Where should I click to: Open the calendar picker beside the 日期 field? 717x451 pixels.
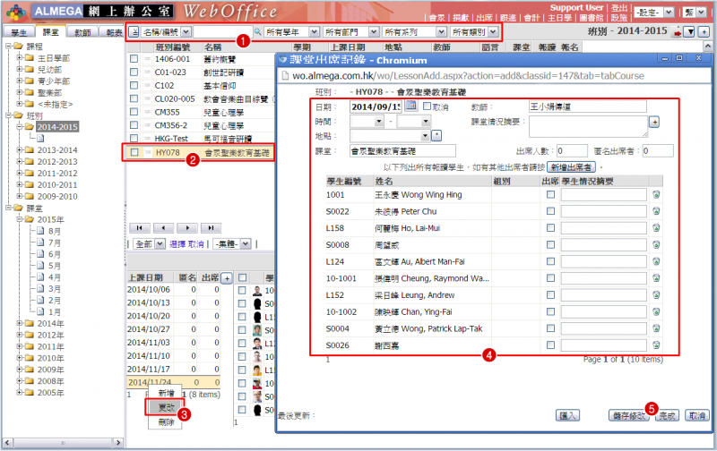[x=411, y=106]
